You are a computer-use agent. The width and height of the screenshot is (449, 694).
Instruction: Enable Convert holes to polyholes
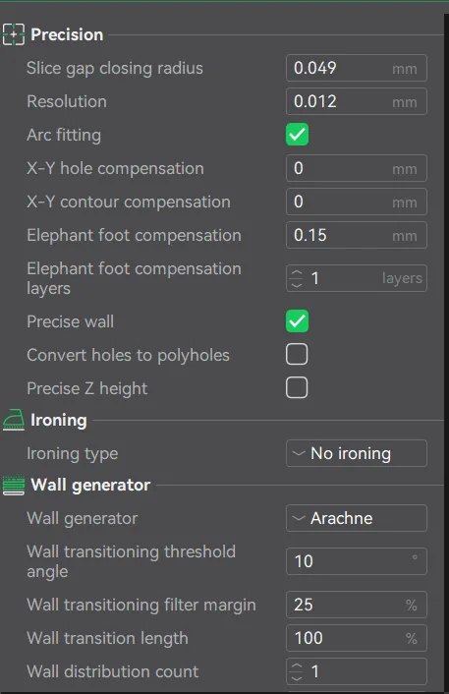pos(297,355)
